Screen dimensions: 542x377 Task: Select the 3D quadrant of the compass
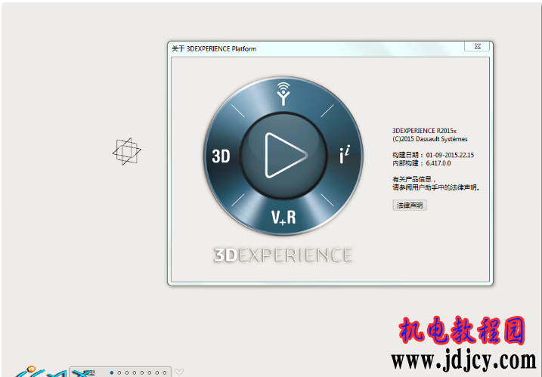[221, 156]
